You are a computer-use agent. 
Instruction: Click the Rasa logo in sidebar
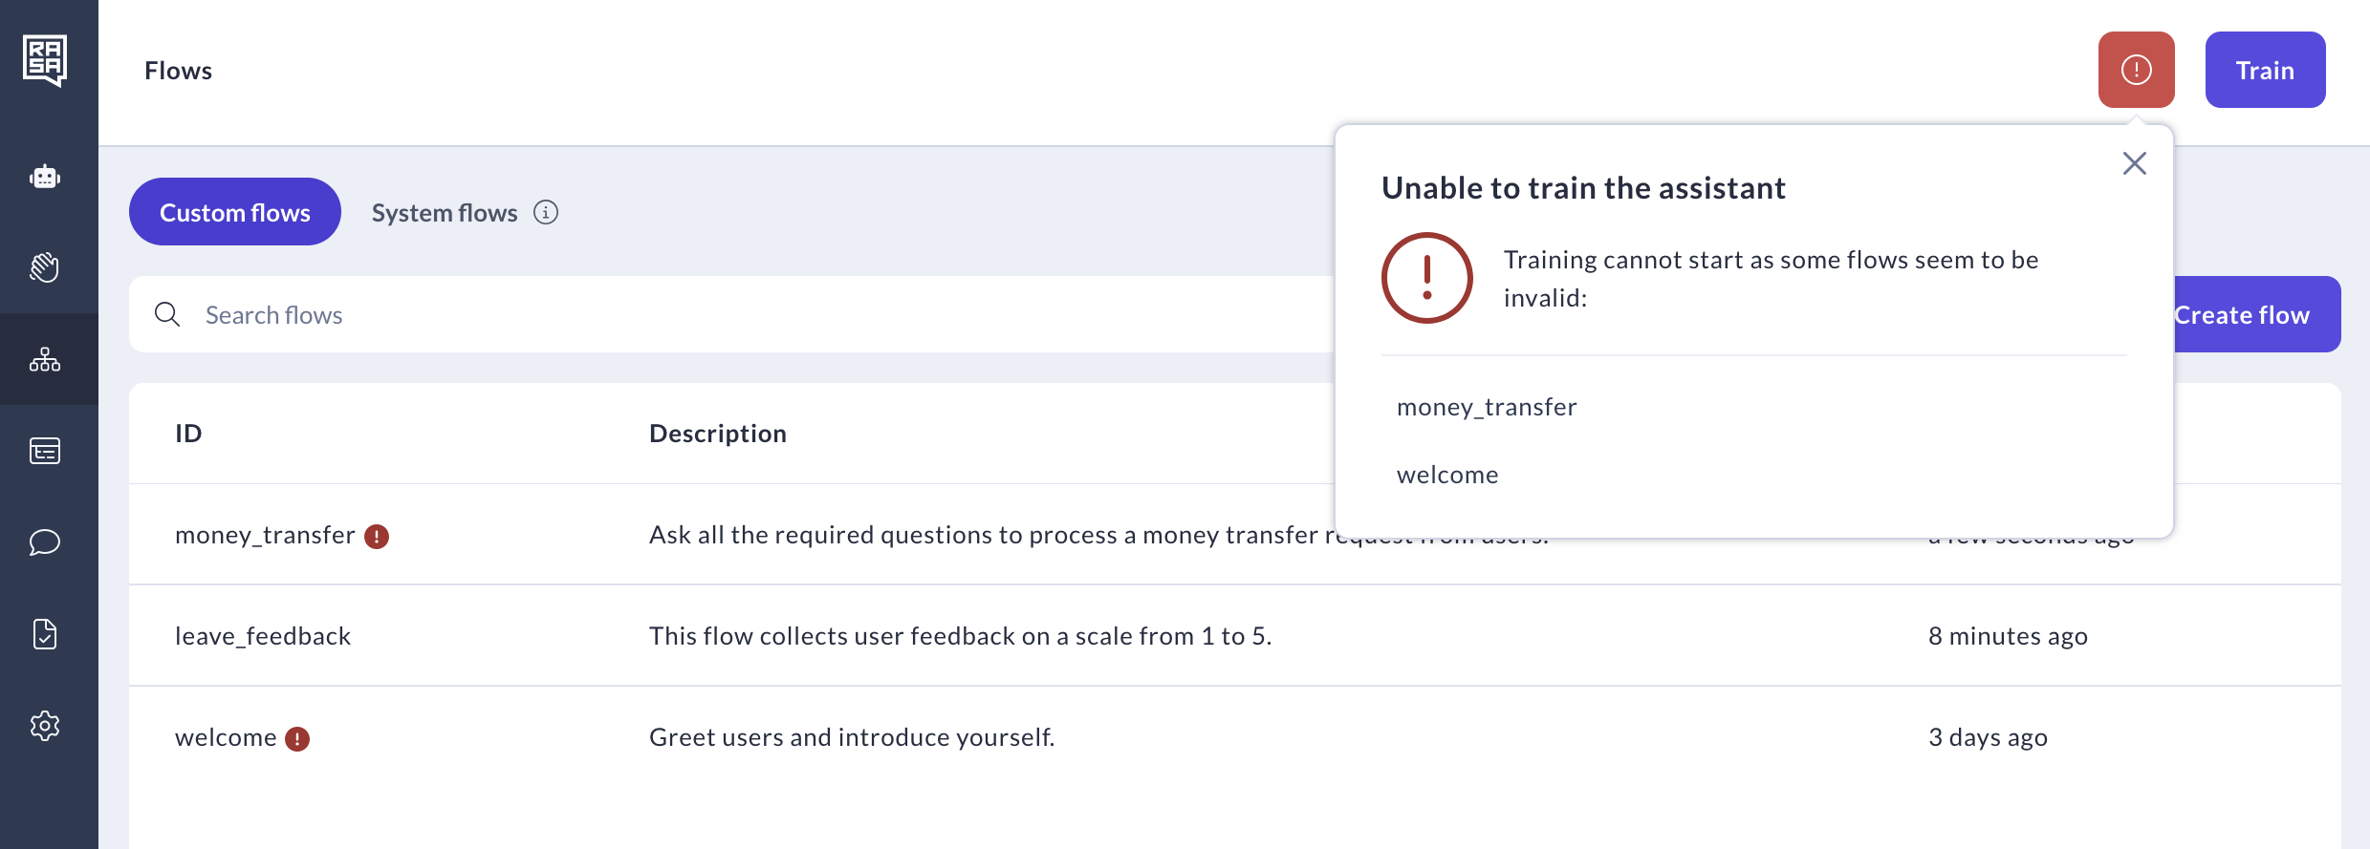pos(45,60)
